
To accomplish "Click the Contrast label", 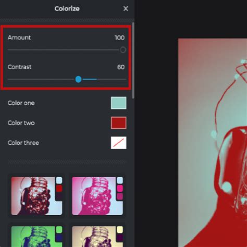I will 20,67.
